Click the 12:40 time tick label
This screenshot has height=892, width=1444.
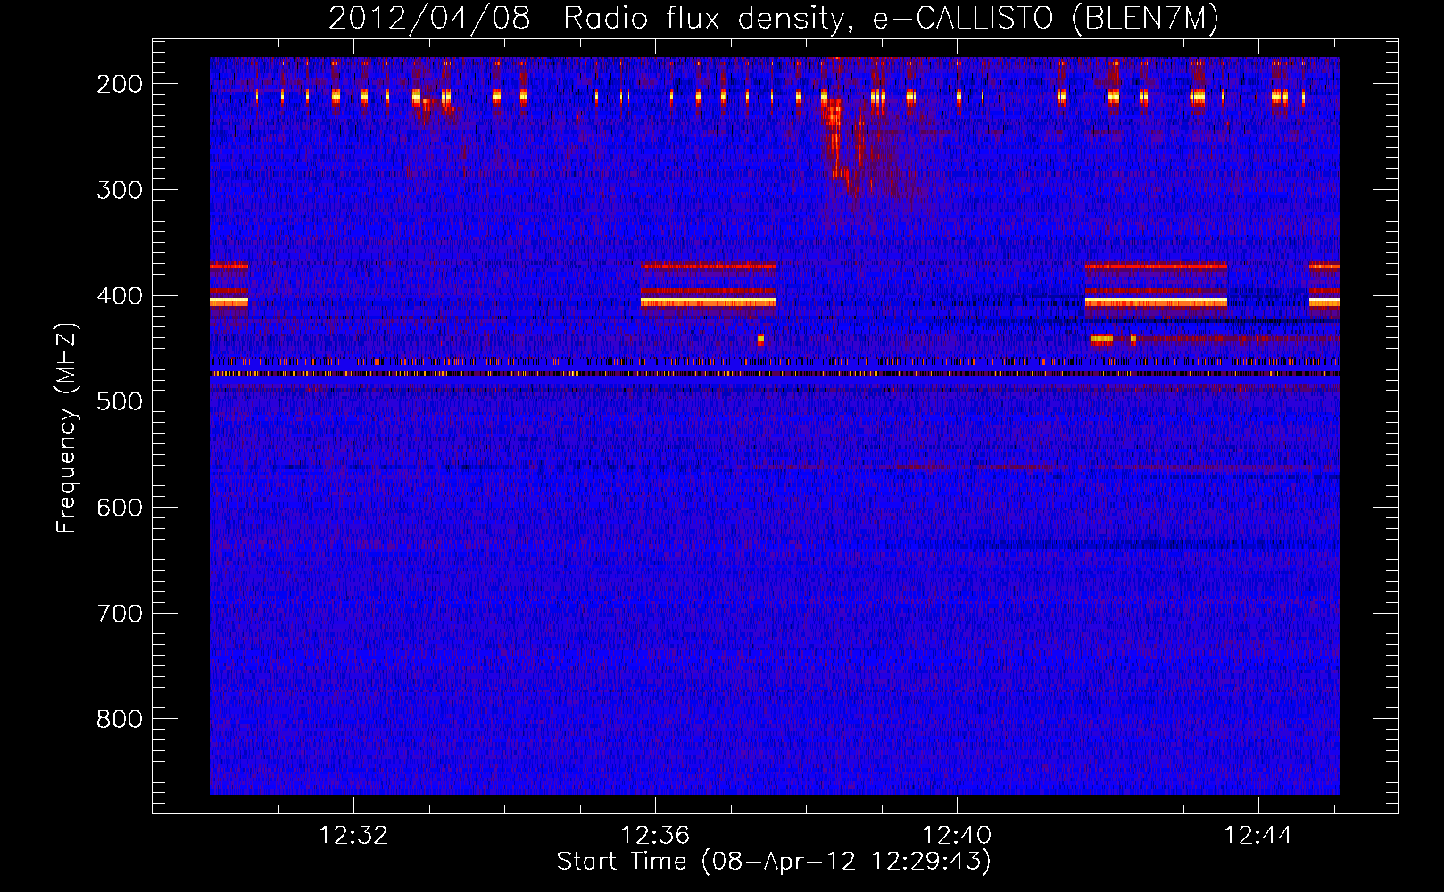(x=957, y=836)
